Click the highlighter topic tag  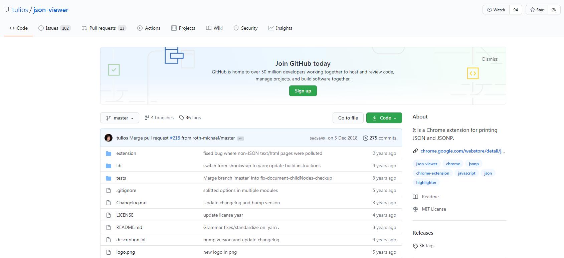pos(426,183)
